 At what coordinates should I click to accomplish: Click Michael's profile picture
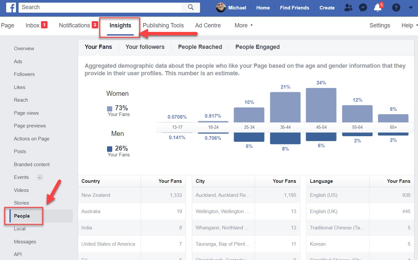(221, 8)
